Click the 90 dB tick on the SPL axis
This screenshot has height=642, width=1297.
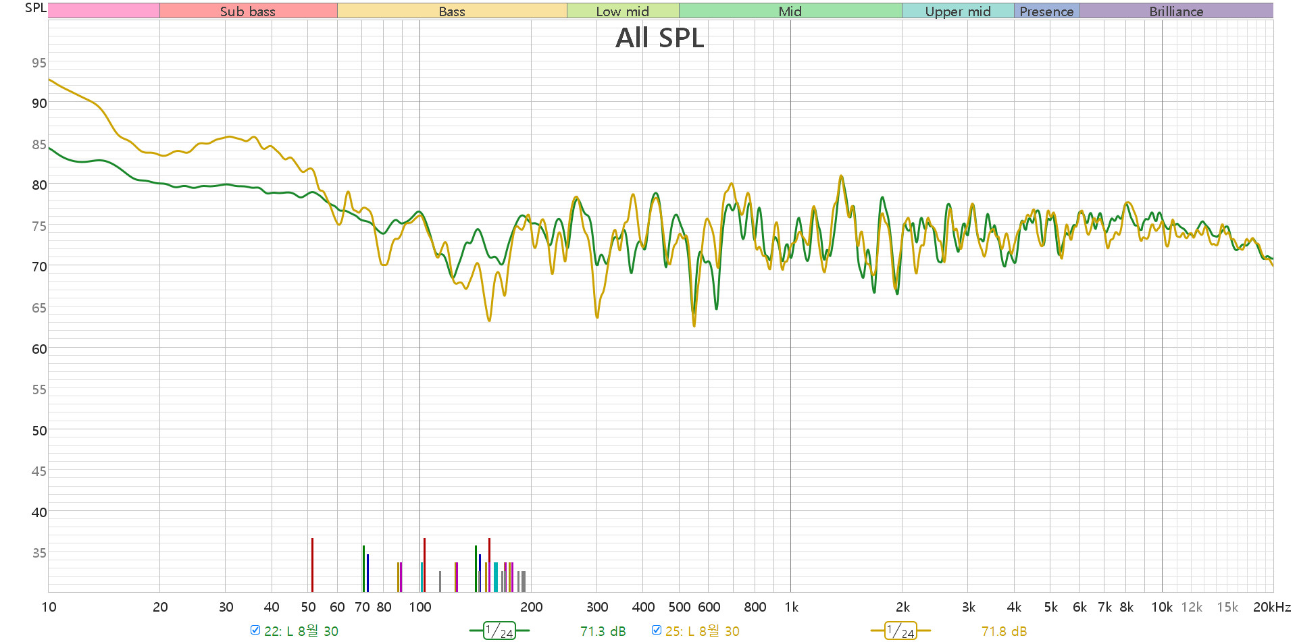coord(39,103)
